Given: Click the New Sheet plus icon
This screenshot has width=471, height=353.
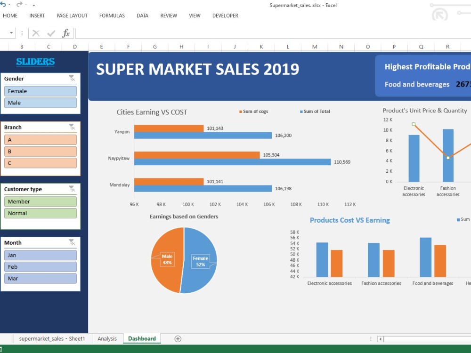Looking at the screenshot, I should (x=178, y=338).
